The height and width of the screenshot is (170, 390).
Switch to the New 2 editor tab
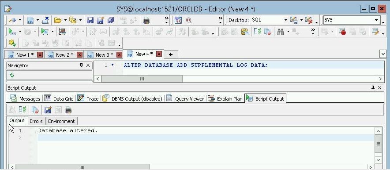click(65, 55)
